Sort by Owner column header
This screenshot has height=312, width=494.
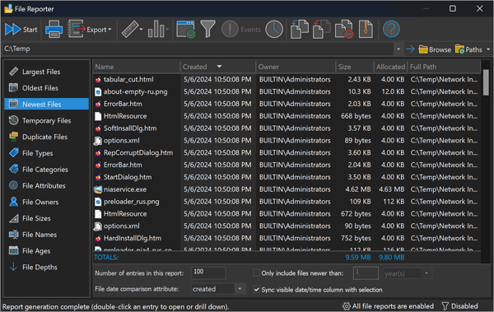coord(296,67)
